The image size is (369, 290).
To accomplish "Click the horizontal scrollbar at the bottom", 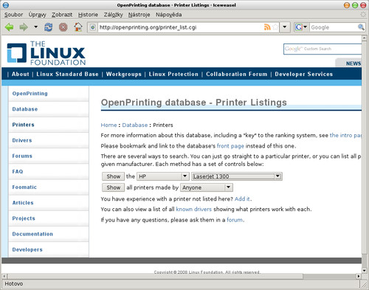I will [x=182, y=276].
